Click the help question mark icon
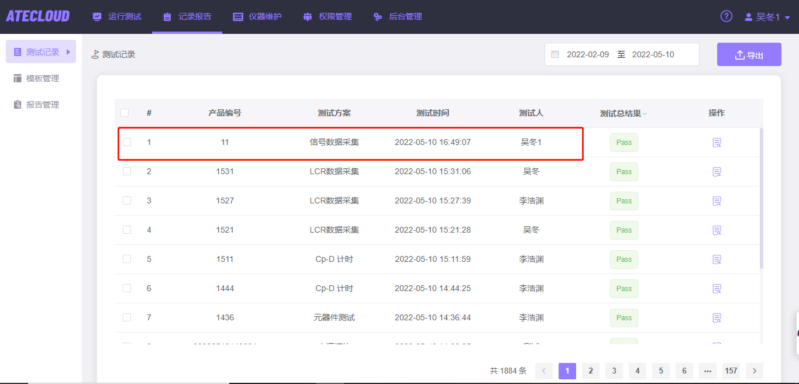 726,16
